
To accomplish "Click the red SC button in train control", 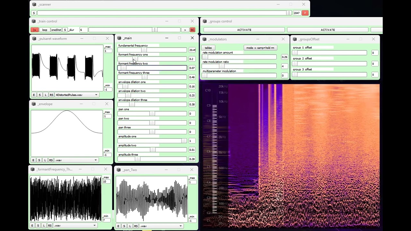I will 192,30.
